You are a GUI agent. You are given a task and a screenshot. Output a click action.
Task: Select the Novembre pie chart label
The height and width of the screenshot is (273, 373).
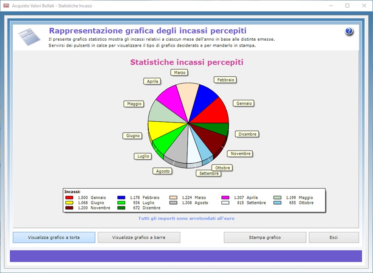[240, 154]
